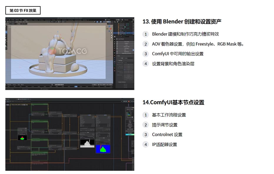The image size is (274, 174).
Task: Open the Playback menu in Blender timeline
Action: pyautogui.click(x=9, y=84)
